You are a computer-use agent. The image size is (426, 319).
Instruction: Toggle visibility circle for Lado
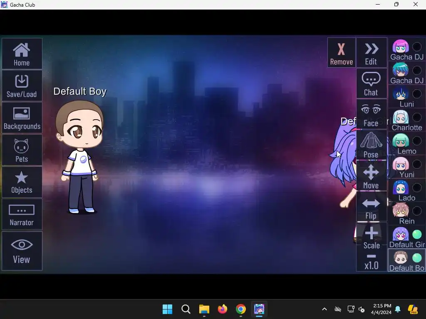[x=417, y=187]
